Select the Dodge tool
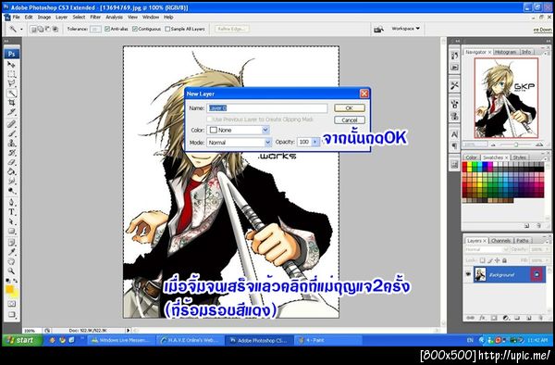 tap(11, 191)
